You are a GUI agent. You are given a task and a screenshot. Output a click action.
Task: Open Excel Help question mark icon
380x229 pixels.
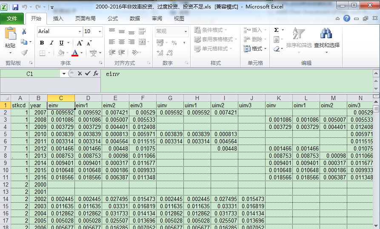click(x=347, y=19)
